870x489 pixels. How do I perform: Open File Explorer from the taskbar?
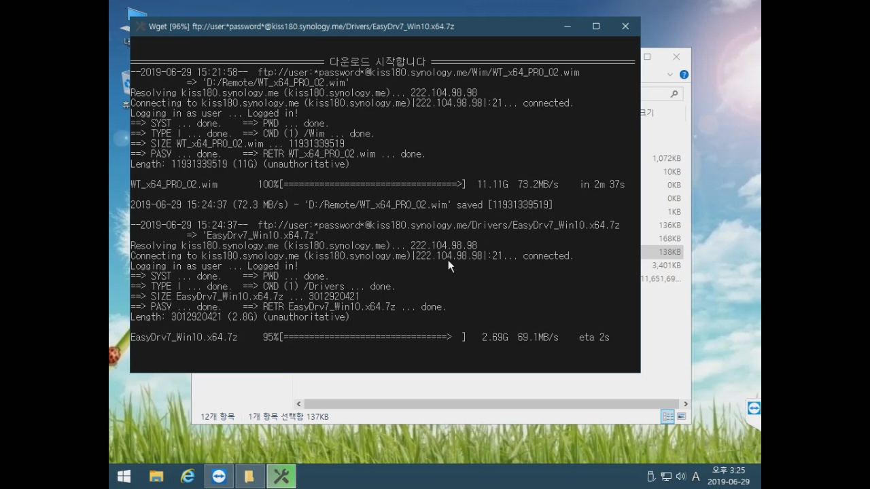click(x=156, y=477)
